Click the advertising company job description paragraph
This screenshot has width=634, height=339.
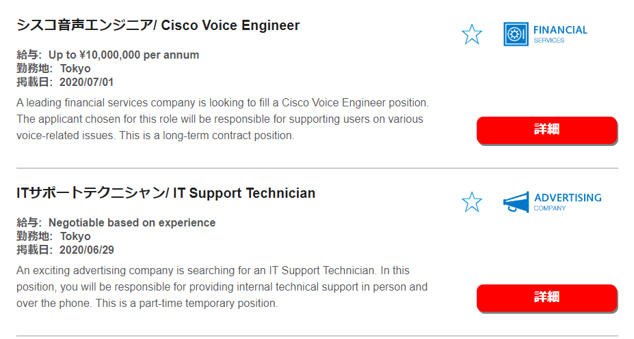pyautogui.click(x=222, y=286)
